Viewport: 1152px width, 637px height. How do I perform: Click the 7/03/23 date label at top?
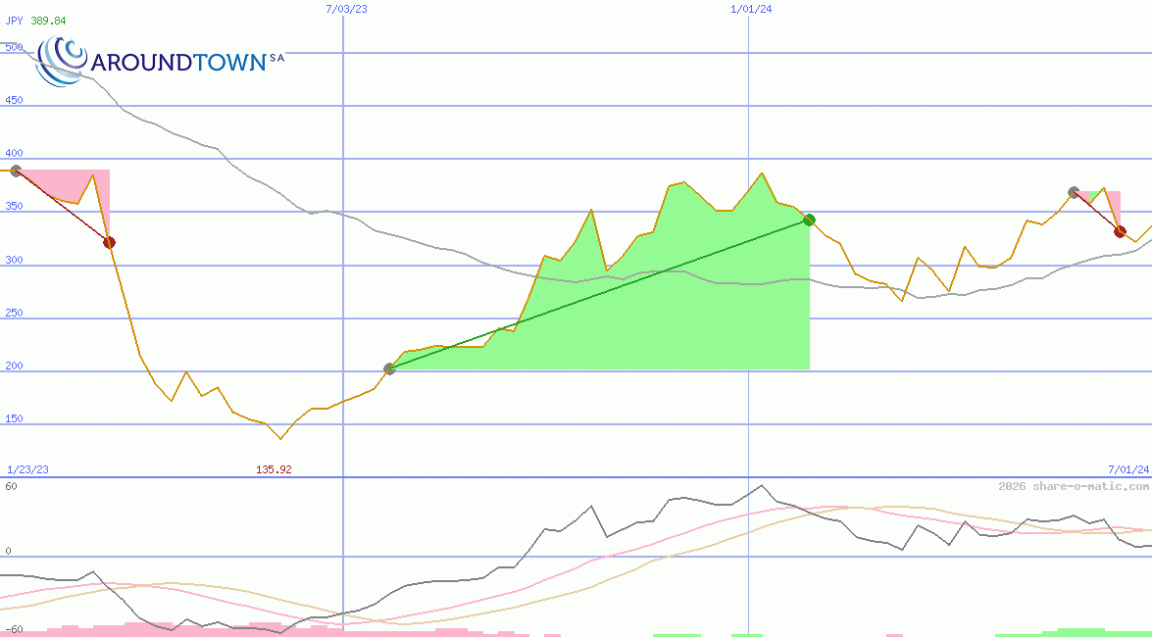point(346,9)
